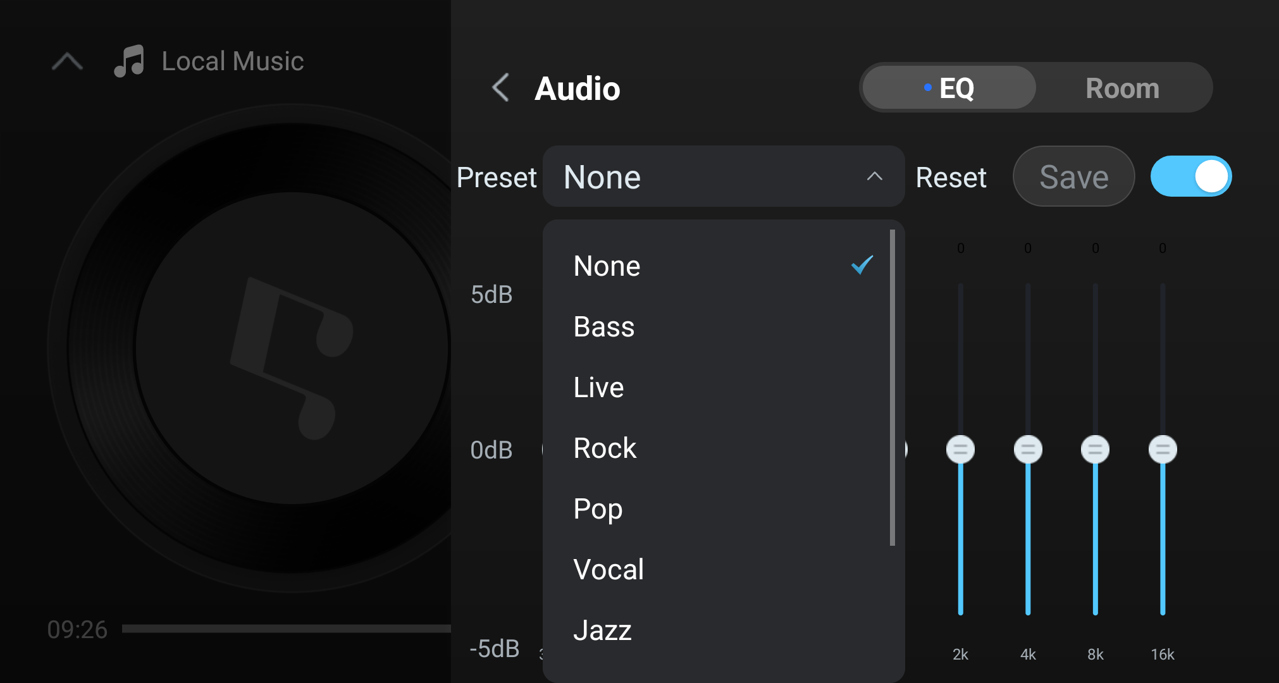Click the album art vinyl disc

point(249,348)
